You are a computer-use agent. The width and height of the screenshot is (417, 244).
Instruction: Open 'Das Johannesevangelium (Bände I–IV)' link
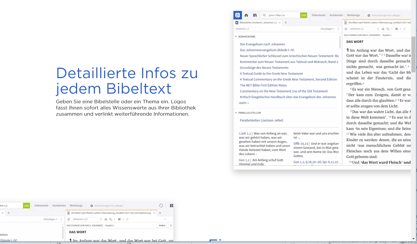pyautogui.click(x=267, y=50)
